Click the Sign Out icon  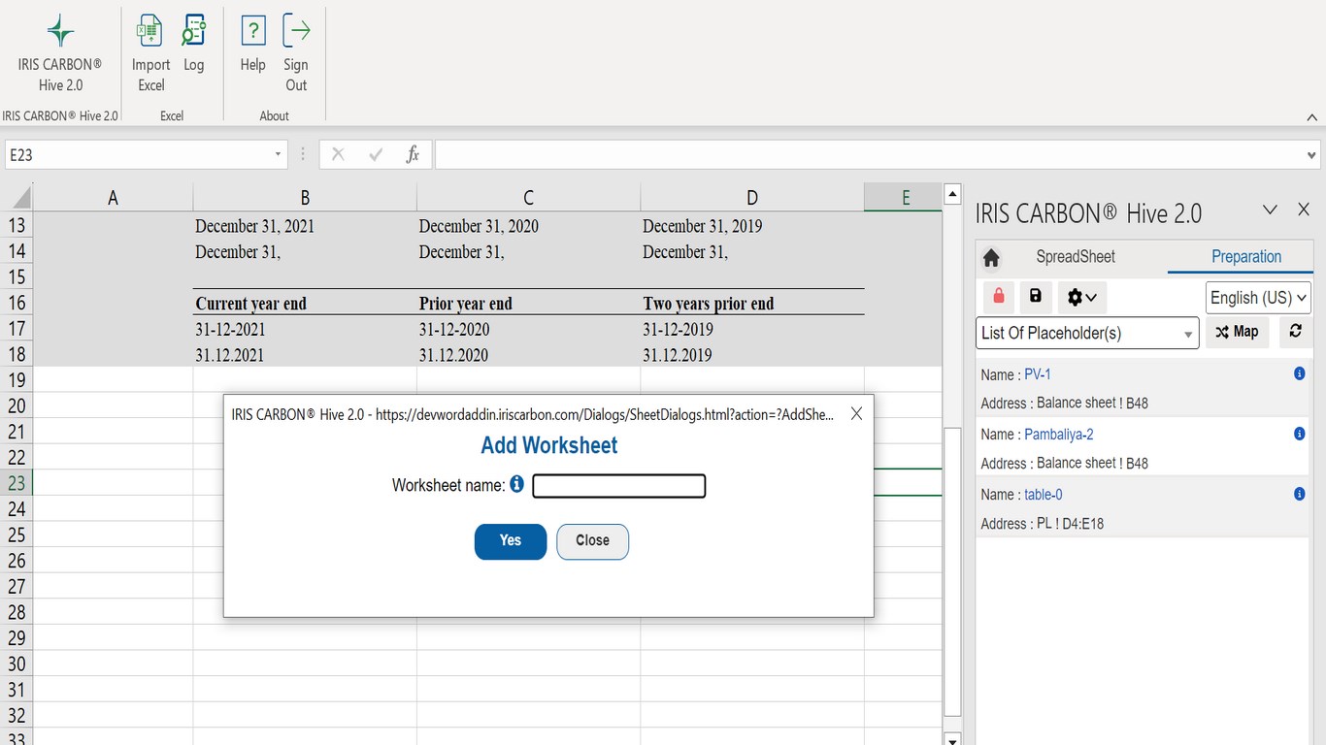[x=296, y=53]
